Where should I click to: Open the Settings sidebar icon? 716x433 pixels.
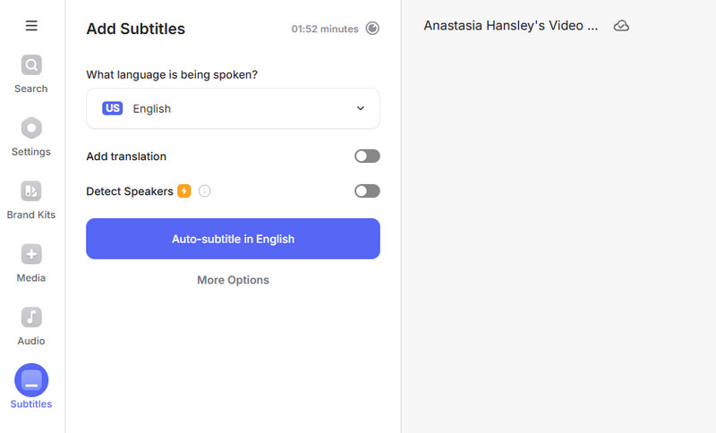pos(31,128)
